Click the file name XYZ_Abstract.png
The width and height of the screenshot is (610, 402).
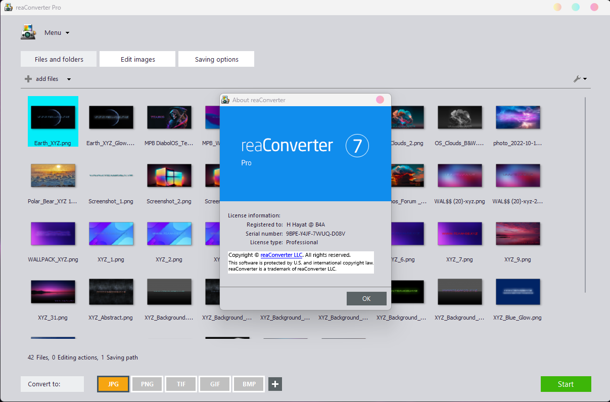tap(111, 318)
